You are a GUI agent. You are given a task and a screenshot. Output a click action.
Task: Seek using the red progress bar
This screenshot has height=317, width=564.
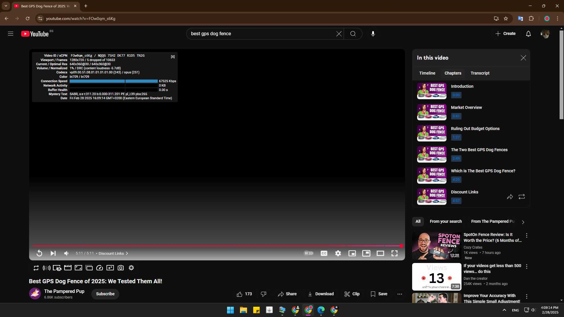pyautogui.click(x=217, y=246)
